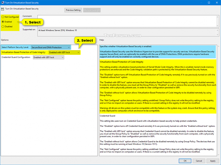This screenshot has width=221, height=165.
Task: Open the Select Platform Security Level dropdown
Action: [51, 47]
